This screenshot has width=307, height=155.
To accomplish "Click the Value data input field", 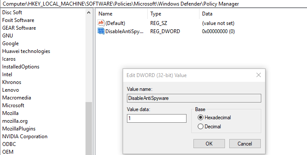I will point(157,118).
